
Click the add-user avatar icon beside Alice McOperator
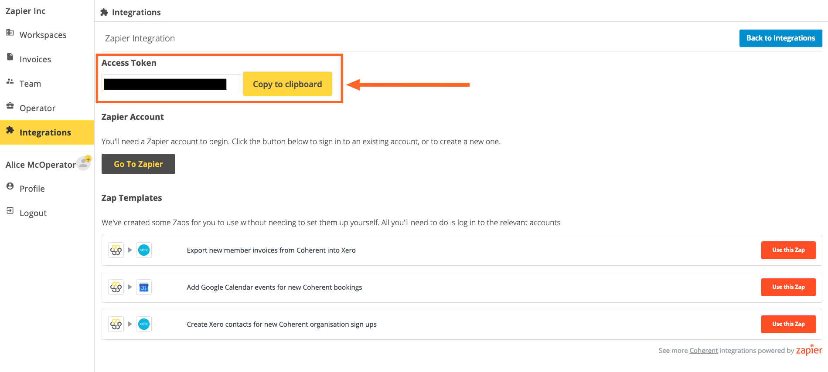pyautogui.click(x=84, y=163)
